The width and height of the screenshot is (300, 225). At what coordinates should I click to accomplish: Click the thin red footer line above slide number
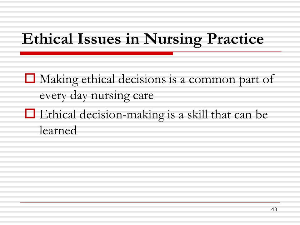(x=150, y=202)
